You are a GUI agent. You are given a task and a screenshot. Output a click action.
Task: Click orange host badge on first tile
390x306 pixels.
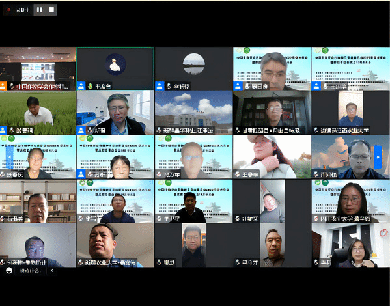click(3, 86)
